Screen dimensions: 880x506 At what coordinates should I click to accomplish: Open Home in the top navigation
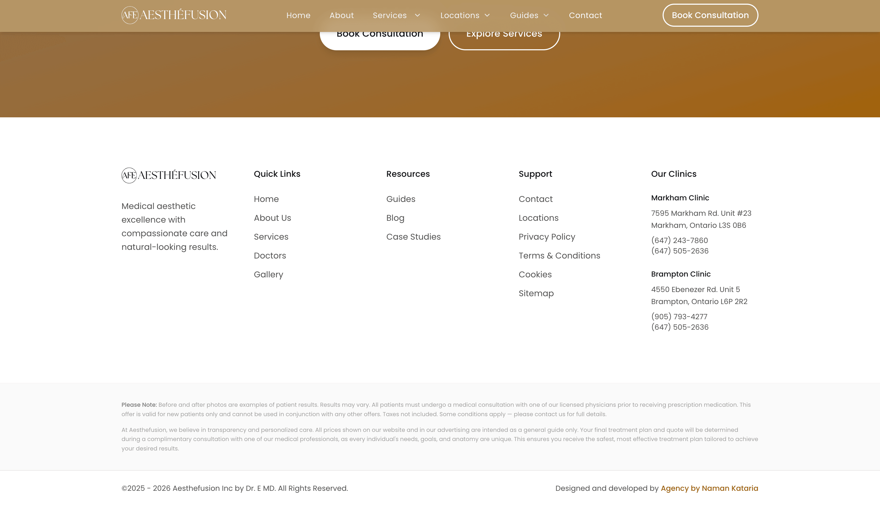click(298, 15)
